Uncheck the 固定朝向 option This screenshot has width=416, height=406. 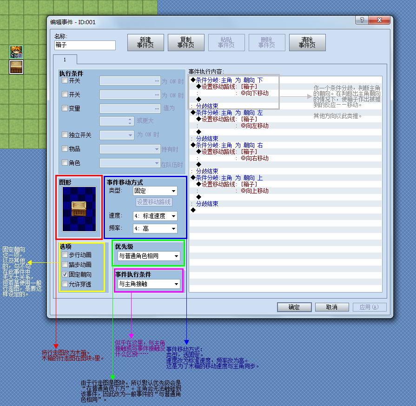(65, 274)
